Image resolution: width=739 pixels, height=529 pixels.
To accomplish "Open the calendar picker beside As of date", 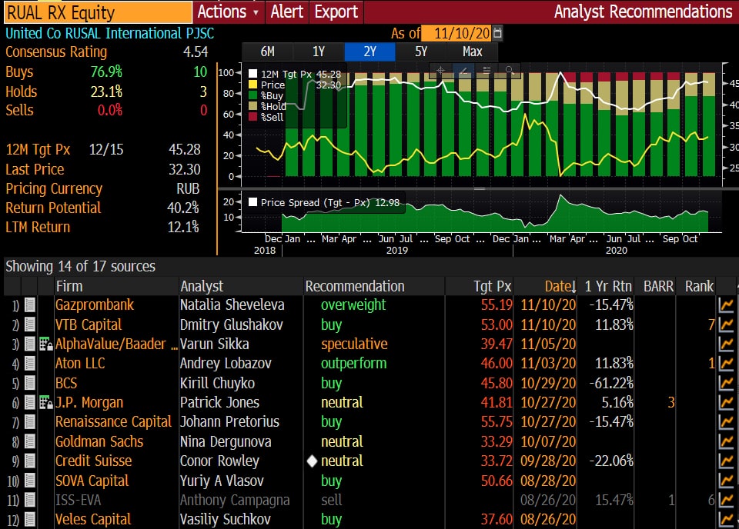I will [x=497, y=33].
